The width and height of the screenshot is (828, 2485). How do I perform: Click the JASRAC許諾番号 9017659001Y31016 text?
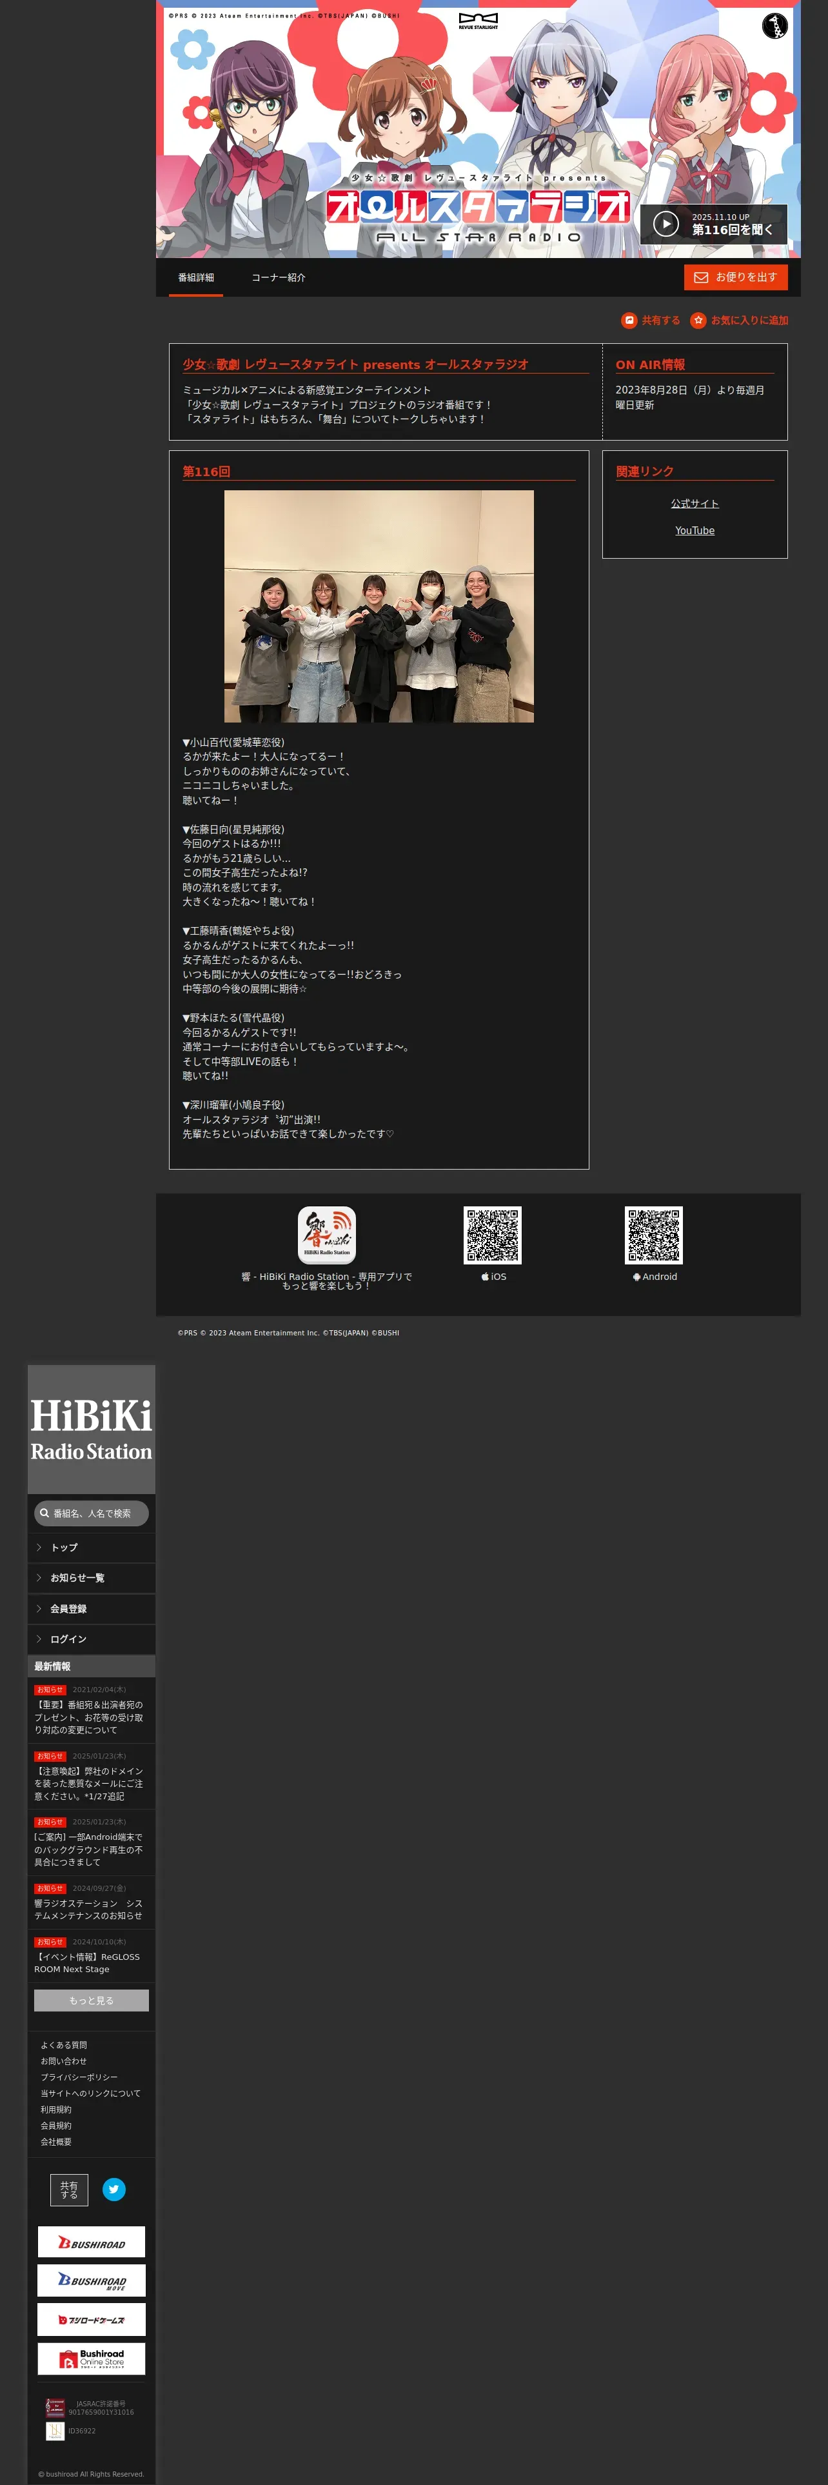point(101,2408)
